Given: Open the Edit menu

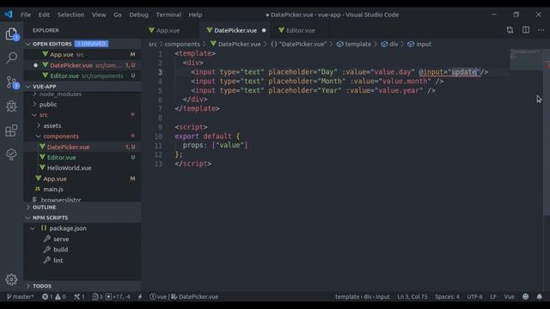Looking at the screenshot, I should [44, 15].
